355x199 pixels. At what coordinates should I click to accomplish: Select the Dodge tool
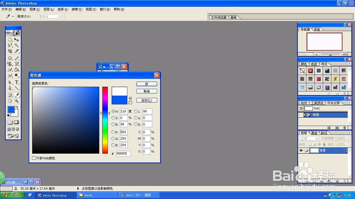[17, 75]
